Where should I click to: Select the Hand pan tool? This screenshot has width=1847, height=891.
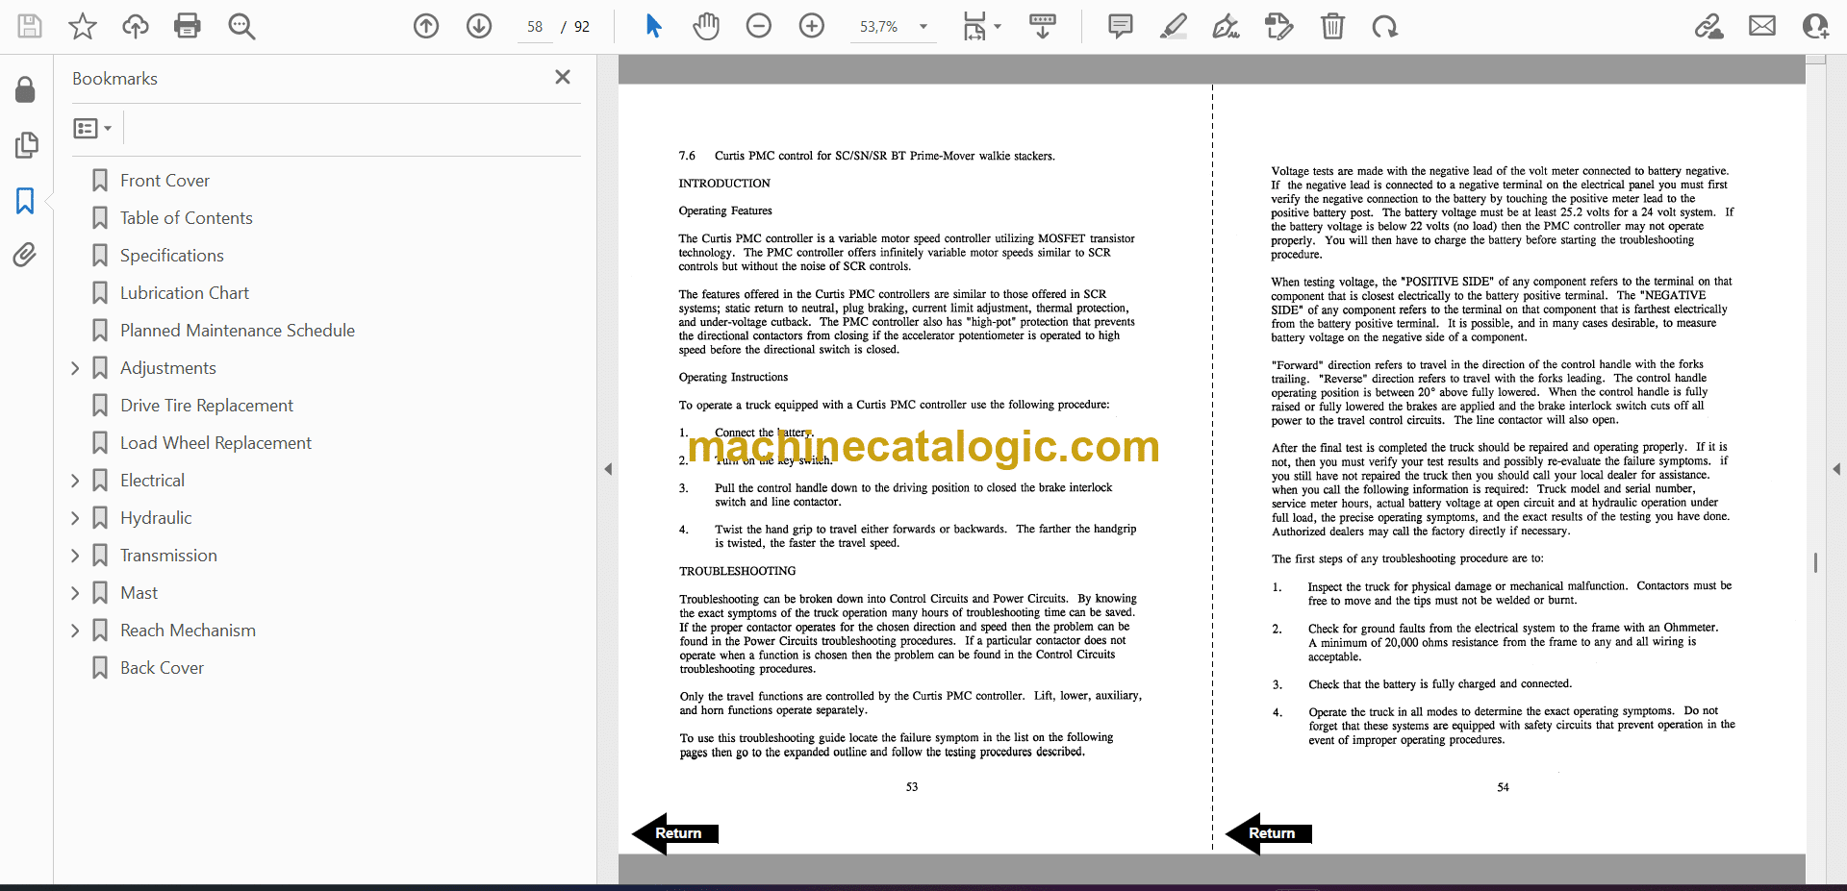(x=706, y=26)
